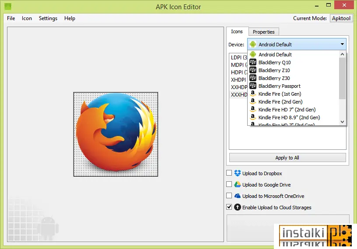The image size is (357, 249).
Task: Click the Amazon icon for Kindle Fire (2nd Gen)
Action: (x=253, y=101)
